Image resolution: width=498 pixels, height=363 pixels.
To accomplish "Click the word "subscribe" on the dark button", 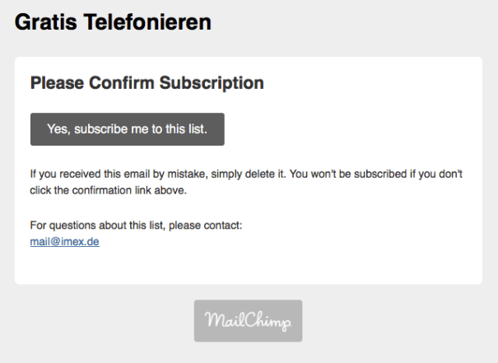I will [x=100, y=129].
